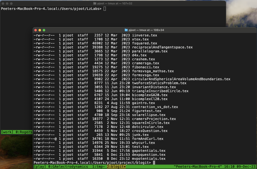The width and height of the screenshot is (257, 169).
Task: Click the file size 34701 of formAndCurl.tex
Action: click(x=97, y=139)
